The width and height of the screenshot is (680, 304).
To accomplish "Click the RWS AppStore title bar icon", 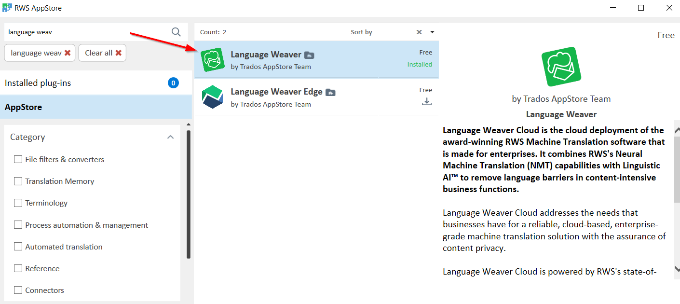I will click(x=7, y=8).
